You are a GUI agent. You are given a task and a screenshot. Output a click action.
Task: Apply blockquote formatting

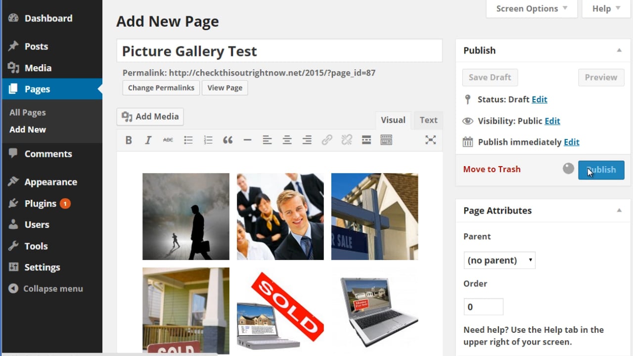click(227, 140)
